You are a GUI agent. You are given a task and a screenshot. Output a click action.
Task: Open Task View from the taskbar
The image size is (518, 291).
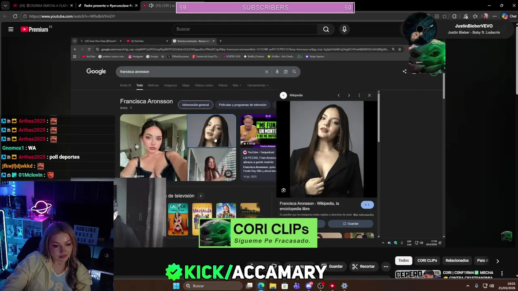[249, 286]
